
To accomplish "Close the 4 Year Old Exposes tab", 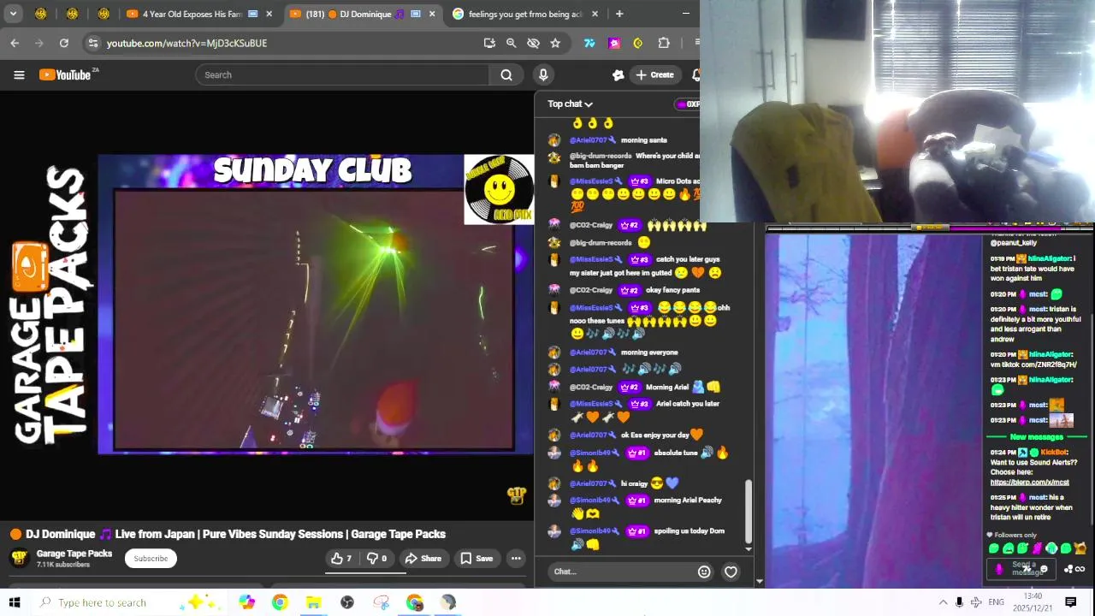I will [x=269, y=14].
